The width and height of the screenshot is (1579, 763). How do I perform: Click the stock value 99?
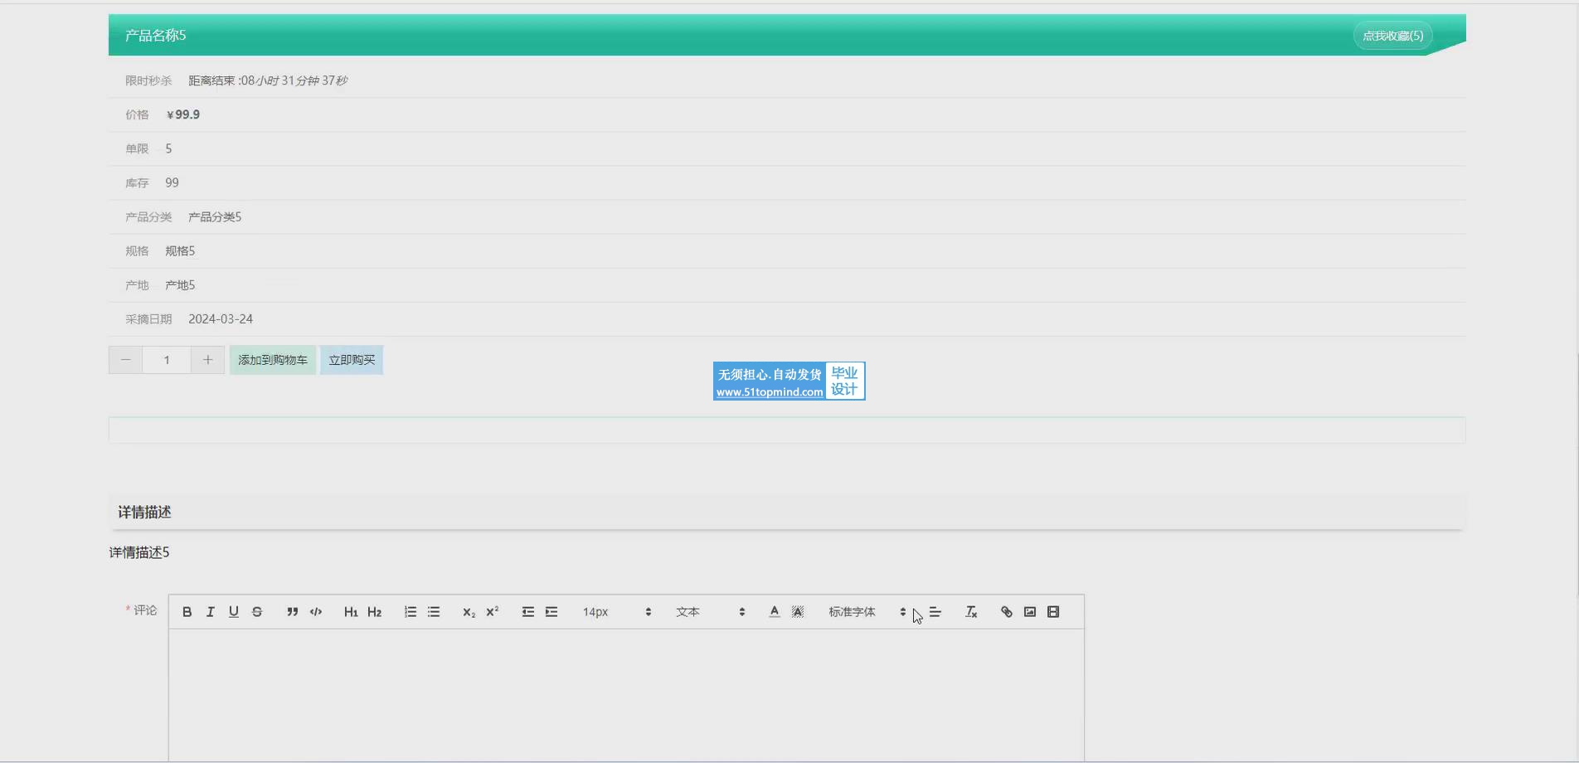[x=172, y=182]
